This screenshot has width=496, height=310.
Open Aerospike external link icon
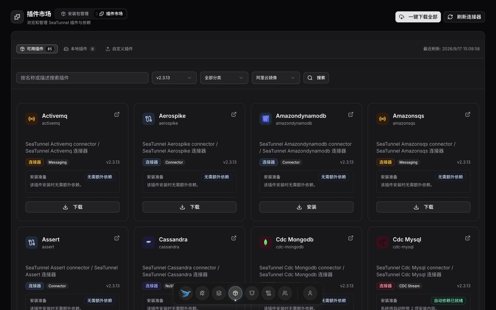click(234, 114)
